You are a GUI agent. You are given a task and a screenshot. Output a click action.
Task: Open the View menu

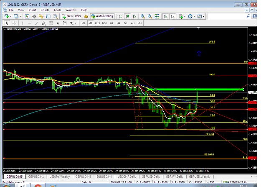(x=21, y=10)
